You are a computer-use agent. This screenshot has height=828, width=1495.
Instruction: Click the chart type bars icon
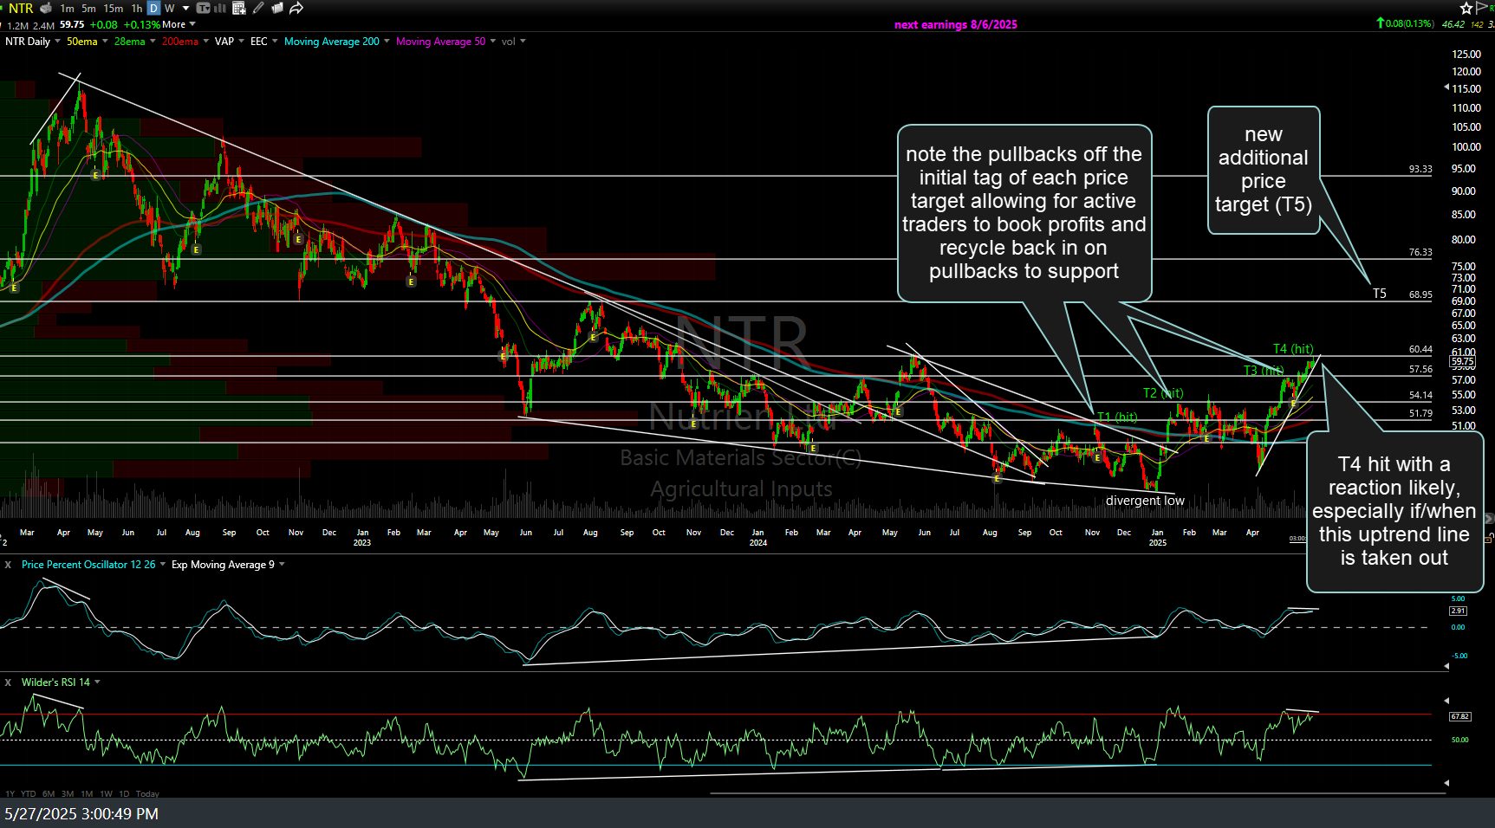click(x=219, y=8)
